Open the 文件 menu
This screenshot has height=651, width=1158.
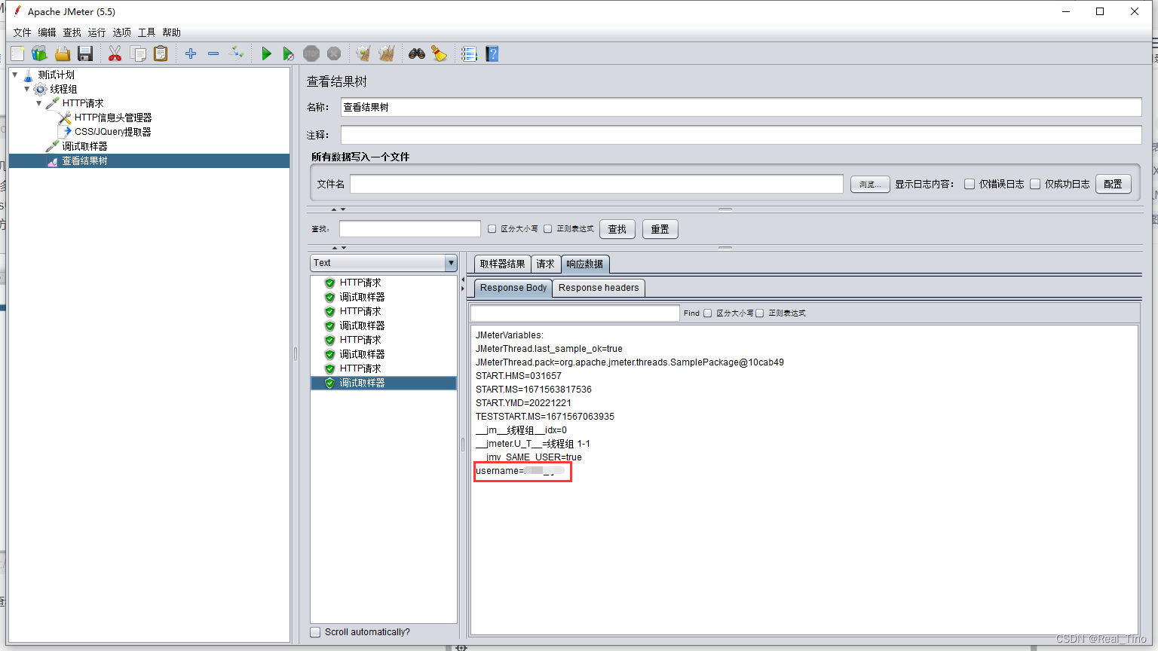tap(23, 32)
